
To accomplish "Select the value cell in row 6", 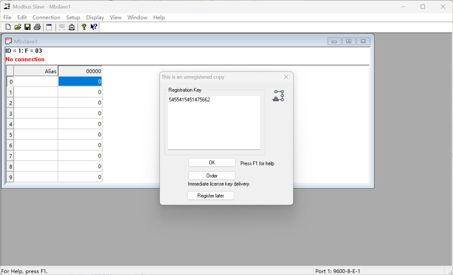I will click(x=80, y=145).
